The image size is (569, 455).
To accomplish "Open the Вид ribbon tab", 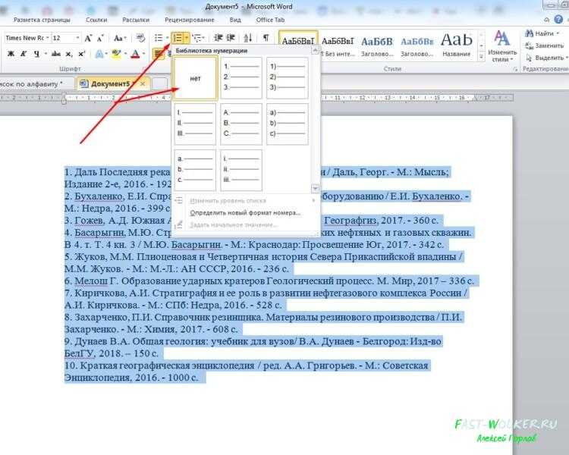I will point(235,20).
